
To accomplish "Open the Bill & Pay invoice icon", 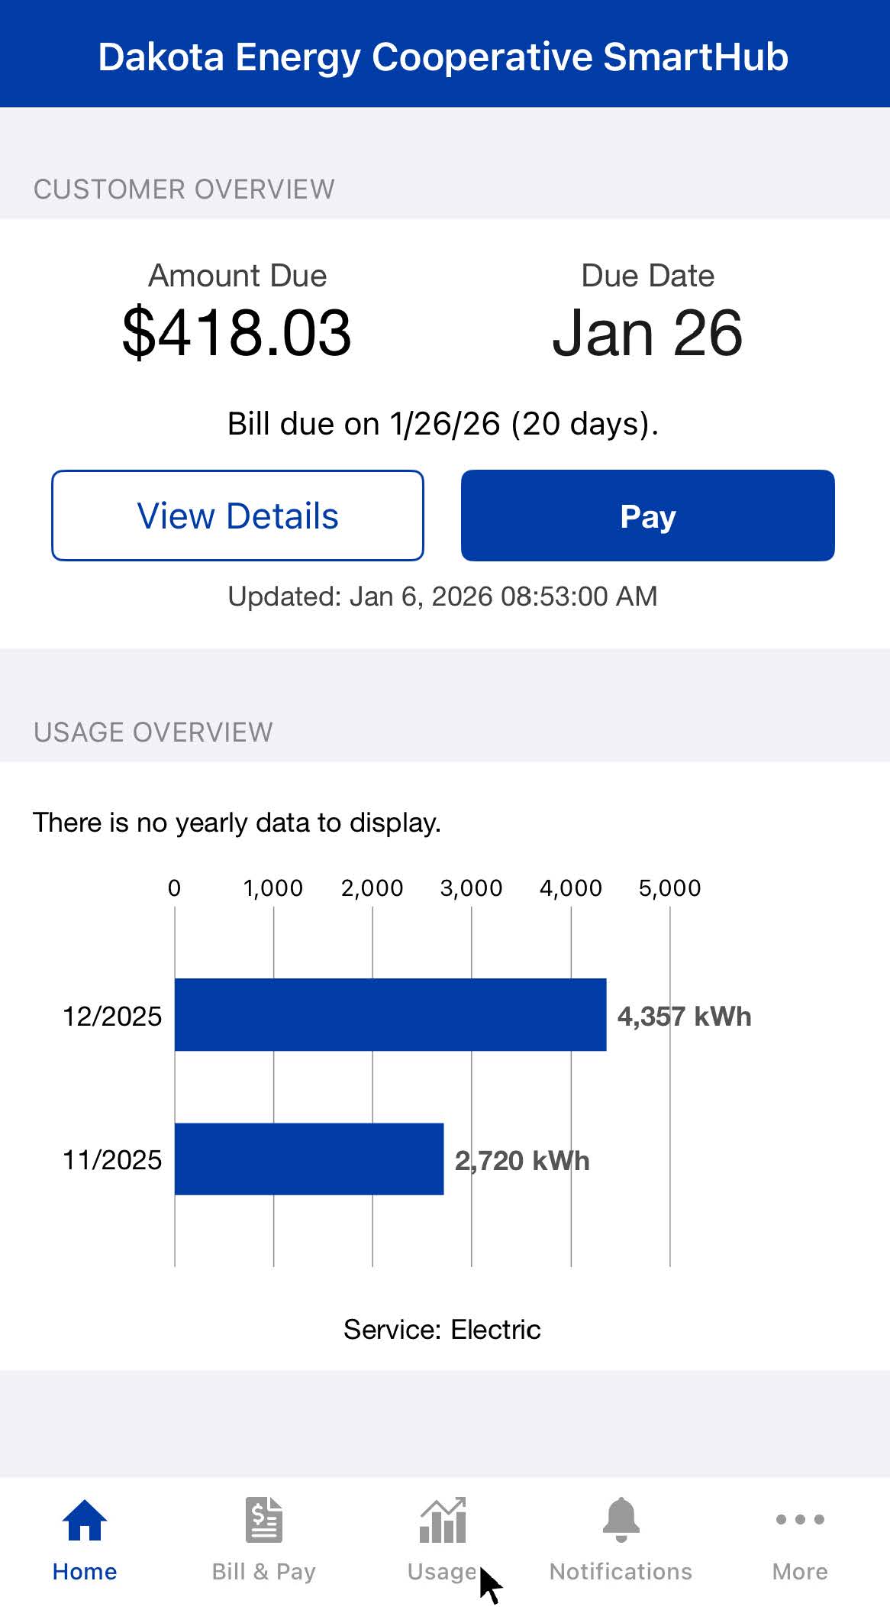I will tap(264, 1519).
